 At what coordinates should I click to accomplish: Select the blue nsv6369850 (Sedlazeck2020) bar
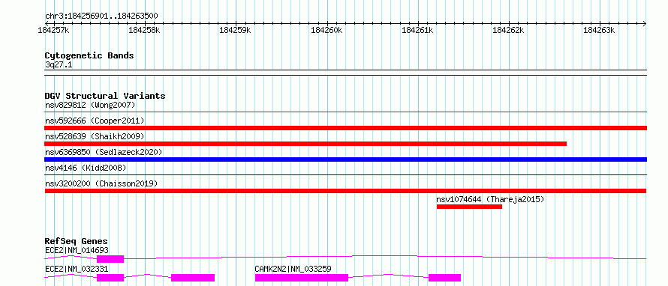pyautogui.click(x=345, y=159)
